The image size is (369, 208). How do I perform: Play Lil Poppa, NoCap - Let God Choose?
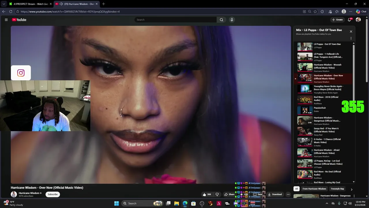coord(324,164)
